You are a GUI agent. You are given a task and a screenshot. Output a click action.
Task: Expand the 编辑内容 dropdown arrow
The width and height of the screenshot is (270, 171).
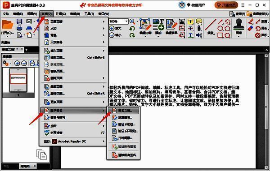[x=145, y=36]
